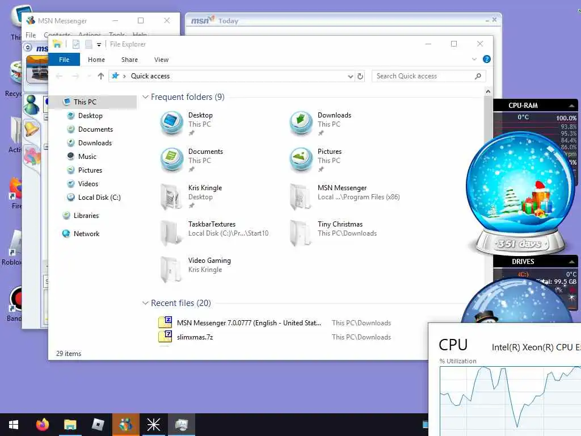Image resolution: width=581 pixels, height=436 pixels.
Task: Click the File Explorer help icon
Action: [x=486, y=59]
